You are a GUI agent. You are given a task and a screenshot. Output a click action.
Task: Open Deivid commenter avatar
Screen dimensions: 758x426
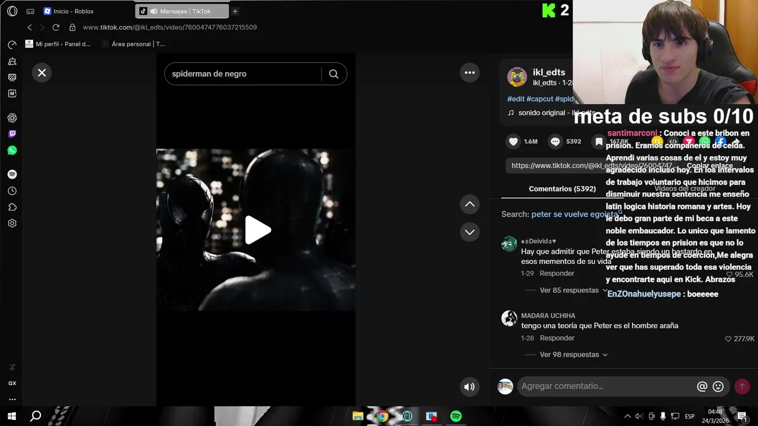tap(509, 244)
